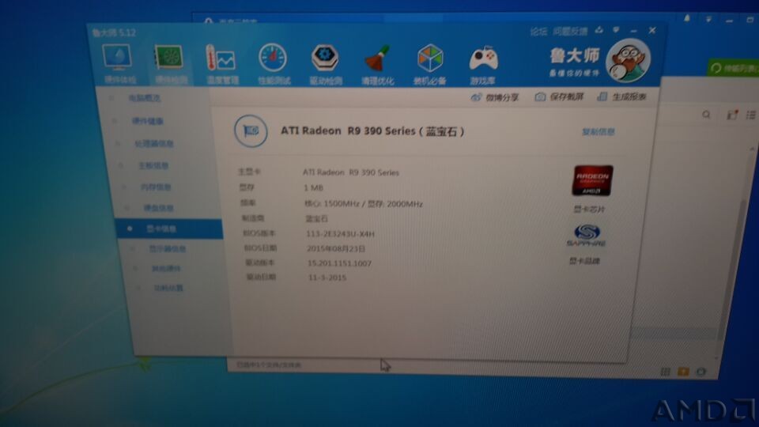The width and height of the screenshot is (759, 427).
Task: Click the 鲁大师 mascot avatar
Action: coord(628,61)
